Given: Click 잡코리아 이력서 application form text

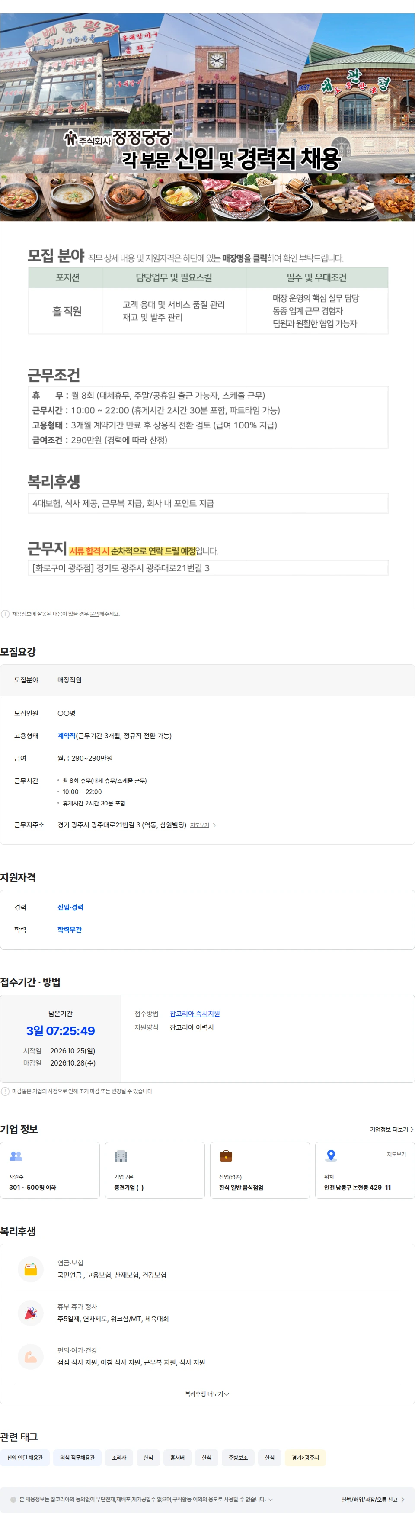Looking at the screenshot, I should pos(192,1027).
